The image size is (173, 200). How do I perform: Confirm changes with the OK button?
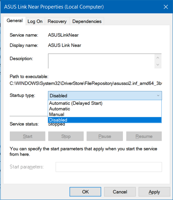85,192
